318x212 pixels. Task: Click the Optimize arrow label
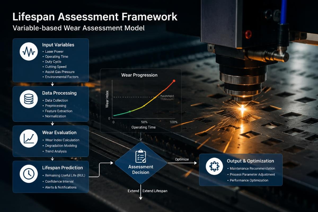click(x=182, y=159)
